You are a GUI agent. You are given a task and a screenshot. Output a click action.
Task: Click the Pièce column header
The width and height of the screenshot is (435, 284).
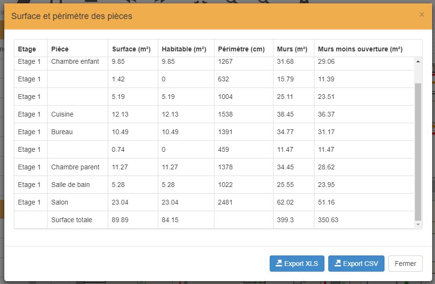(x=60, y=49)
